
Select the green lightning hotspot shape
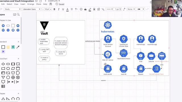click(x=13, y=47)
